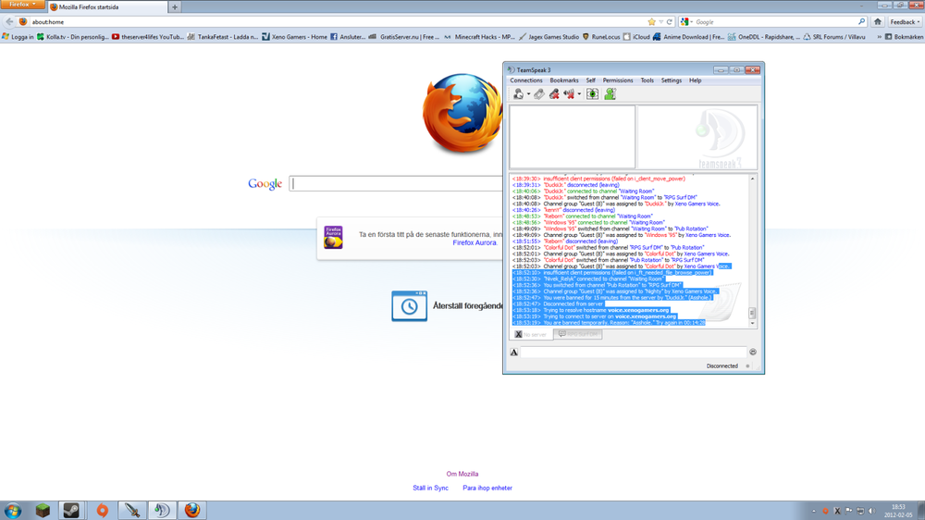This screenshot has height=520, width=925.
Task: Open Minecraft block icon in taskbar
Action: pos(43,511)
